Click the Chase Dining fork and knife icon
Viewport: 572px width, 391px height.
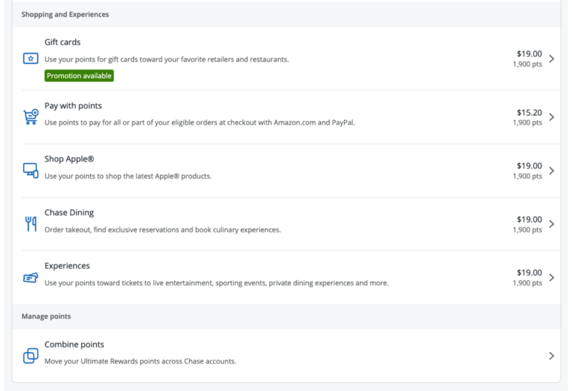[31, 223]
